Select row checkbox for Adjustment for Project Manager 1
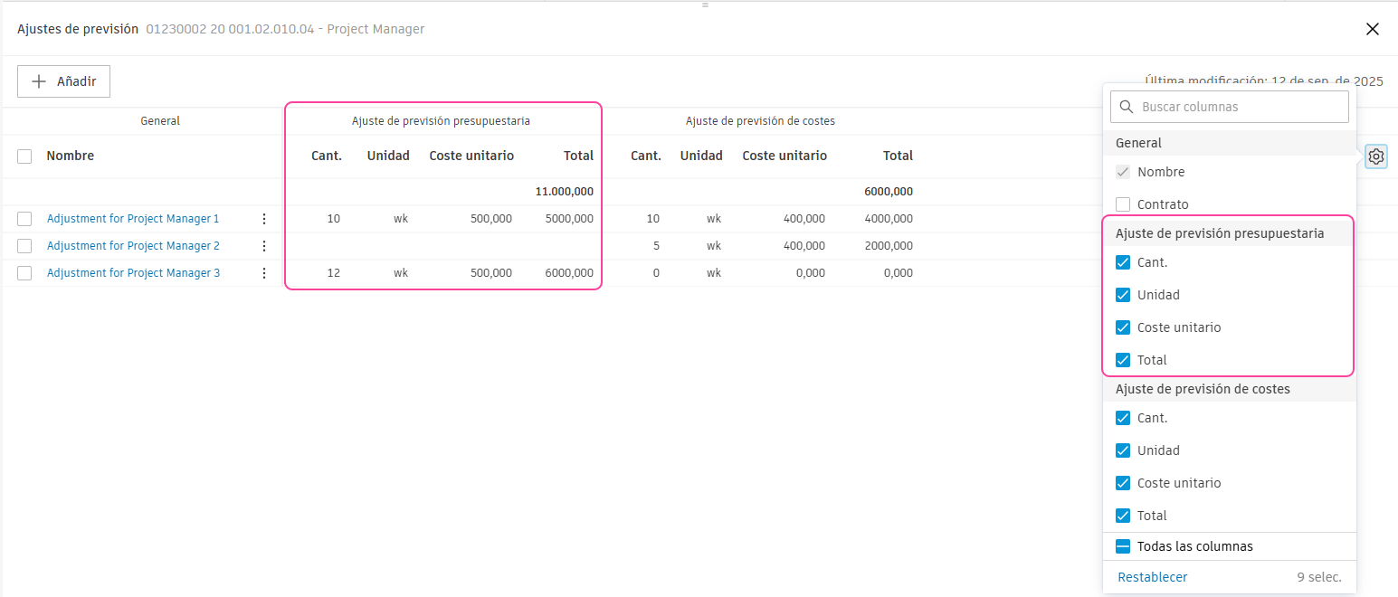1398x597 pixels. click(24, 219)
